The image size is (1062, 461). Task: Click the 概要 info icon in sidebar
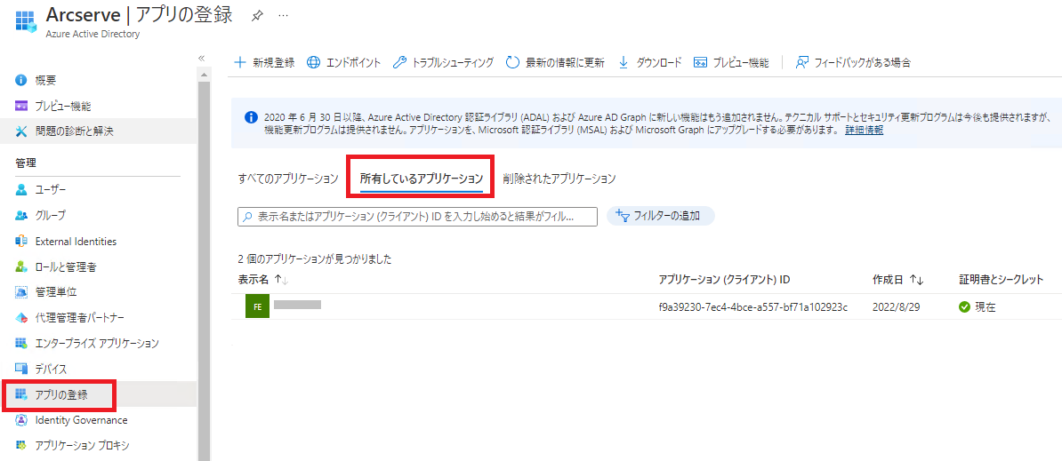(21, 81)
